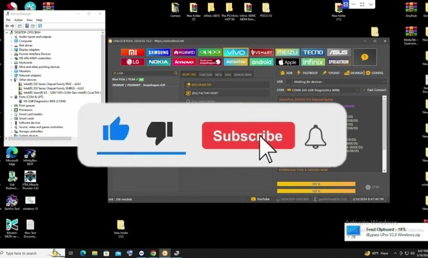Open the USB waiting for devices dropdown
The height and width of the screenshot is (258, 428).
pyautogui.click(x=336, y=82)
